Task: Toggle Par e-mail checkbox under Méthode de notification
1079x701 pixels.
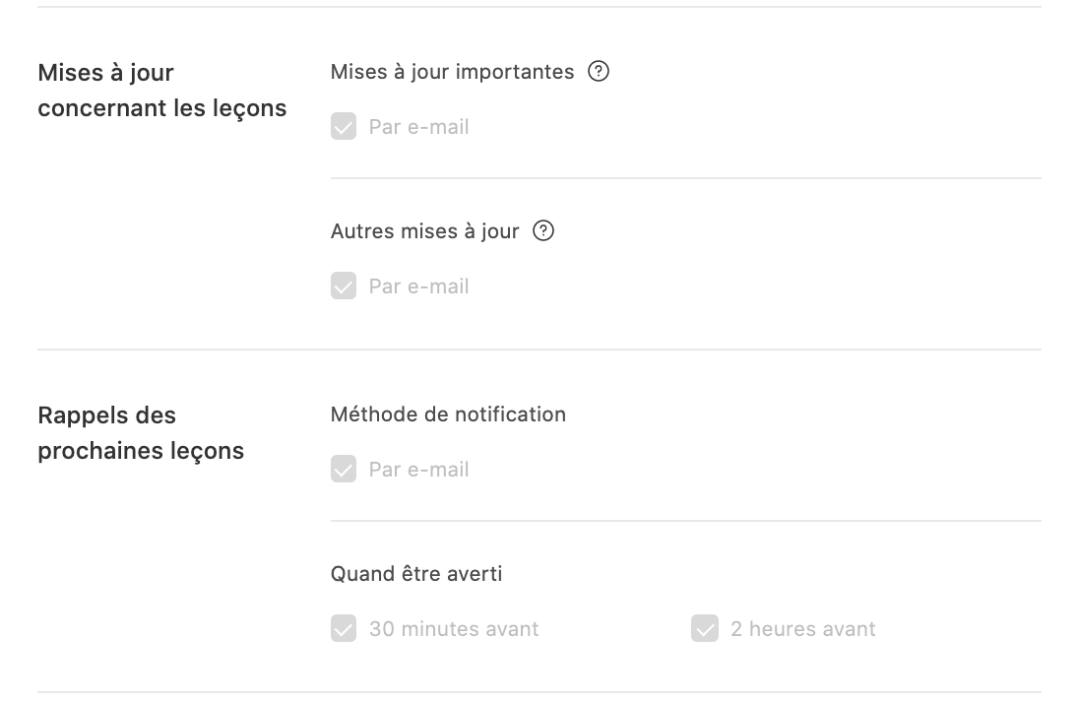Action: tap(344, 470)
